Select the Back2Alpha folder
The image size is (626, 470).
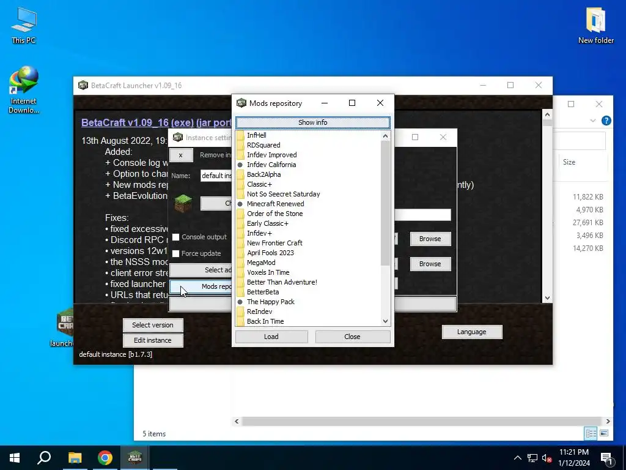click(x=264, y=174)
